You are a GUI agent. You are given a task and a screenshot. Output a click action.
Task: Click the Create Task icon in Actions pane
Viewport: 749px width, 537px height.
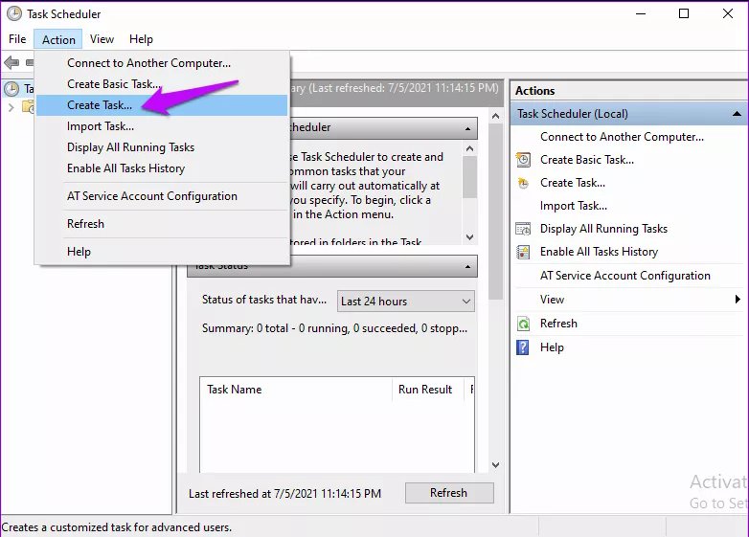click(x=524, y=183)
